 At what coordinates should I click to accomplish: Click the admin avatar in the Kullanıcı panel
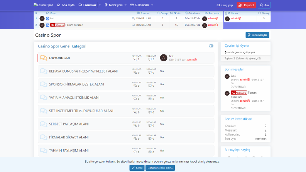point(227,19)
